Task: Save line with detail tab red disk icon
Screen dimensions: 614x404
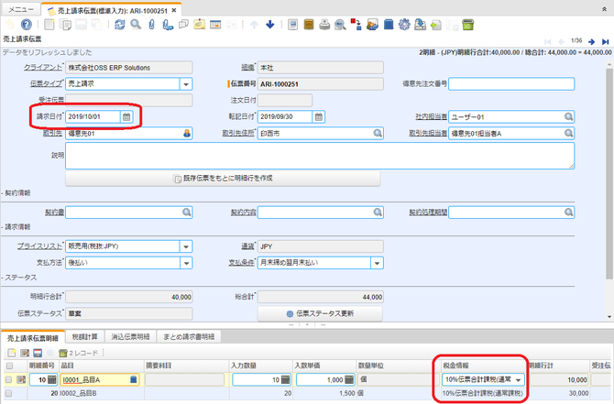Action: [x=38, y=353]
